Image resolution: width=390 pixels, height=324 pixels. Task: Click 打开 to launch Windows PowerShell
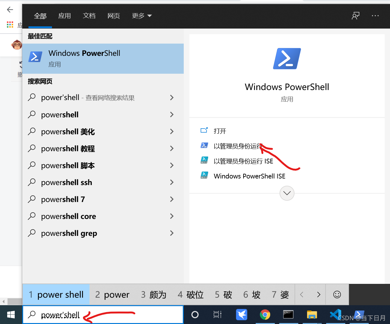[x=219, y=131]
